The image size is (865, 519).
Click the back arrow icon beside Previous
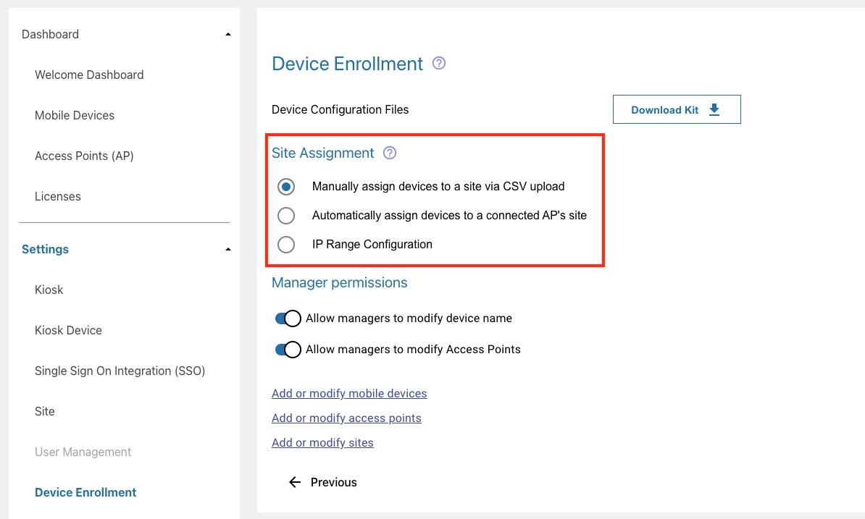295,482
